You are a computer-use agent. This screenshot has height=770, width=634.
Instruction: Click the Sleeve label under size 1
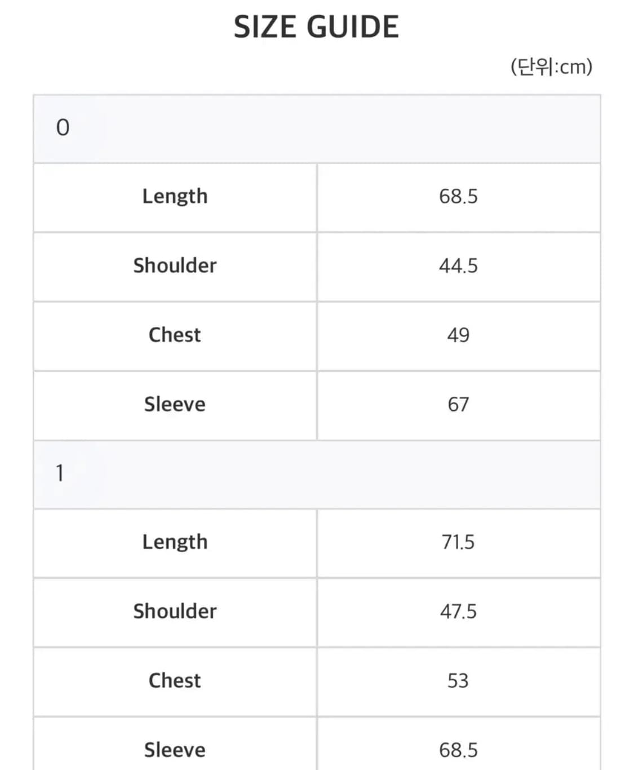pos(175,750)
